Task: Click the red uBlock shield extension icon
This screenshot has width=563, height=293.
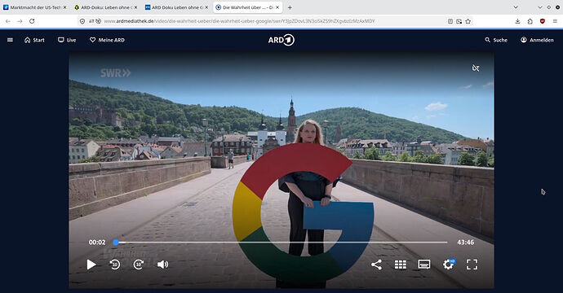Action: pos(542,21)
